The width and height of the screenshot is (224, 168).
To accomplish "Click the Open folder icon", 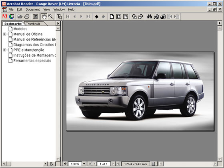I will [20, 16].
